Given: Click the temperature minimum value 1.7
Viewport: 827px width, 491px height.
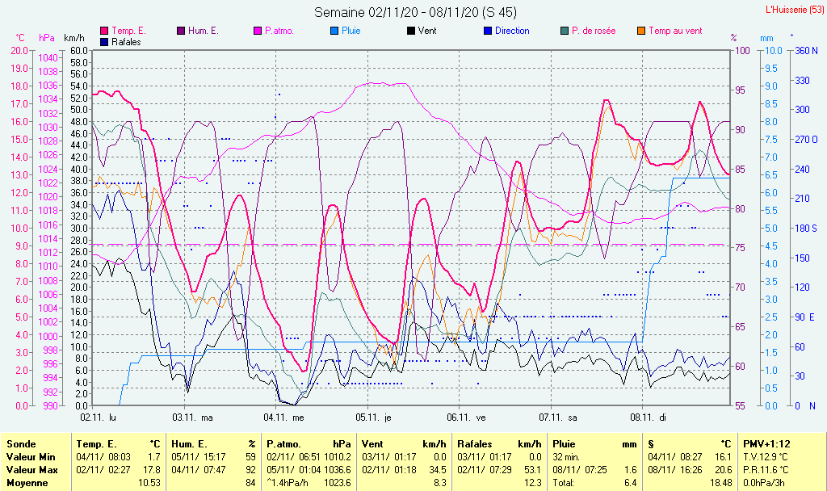Looking at the screenshot, I should click(x=154, y=457).
